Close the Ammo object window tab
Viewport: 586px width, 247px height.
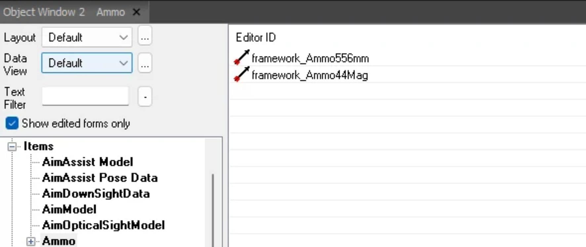point(136,12)
